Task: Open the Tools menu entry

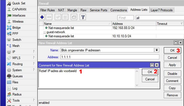Action: 13,100
